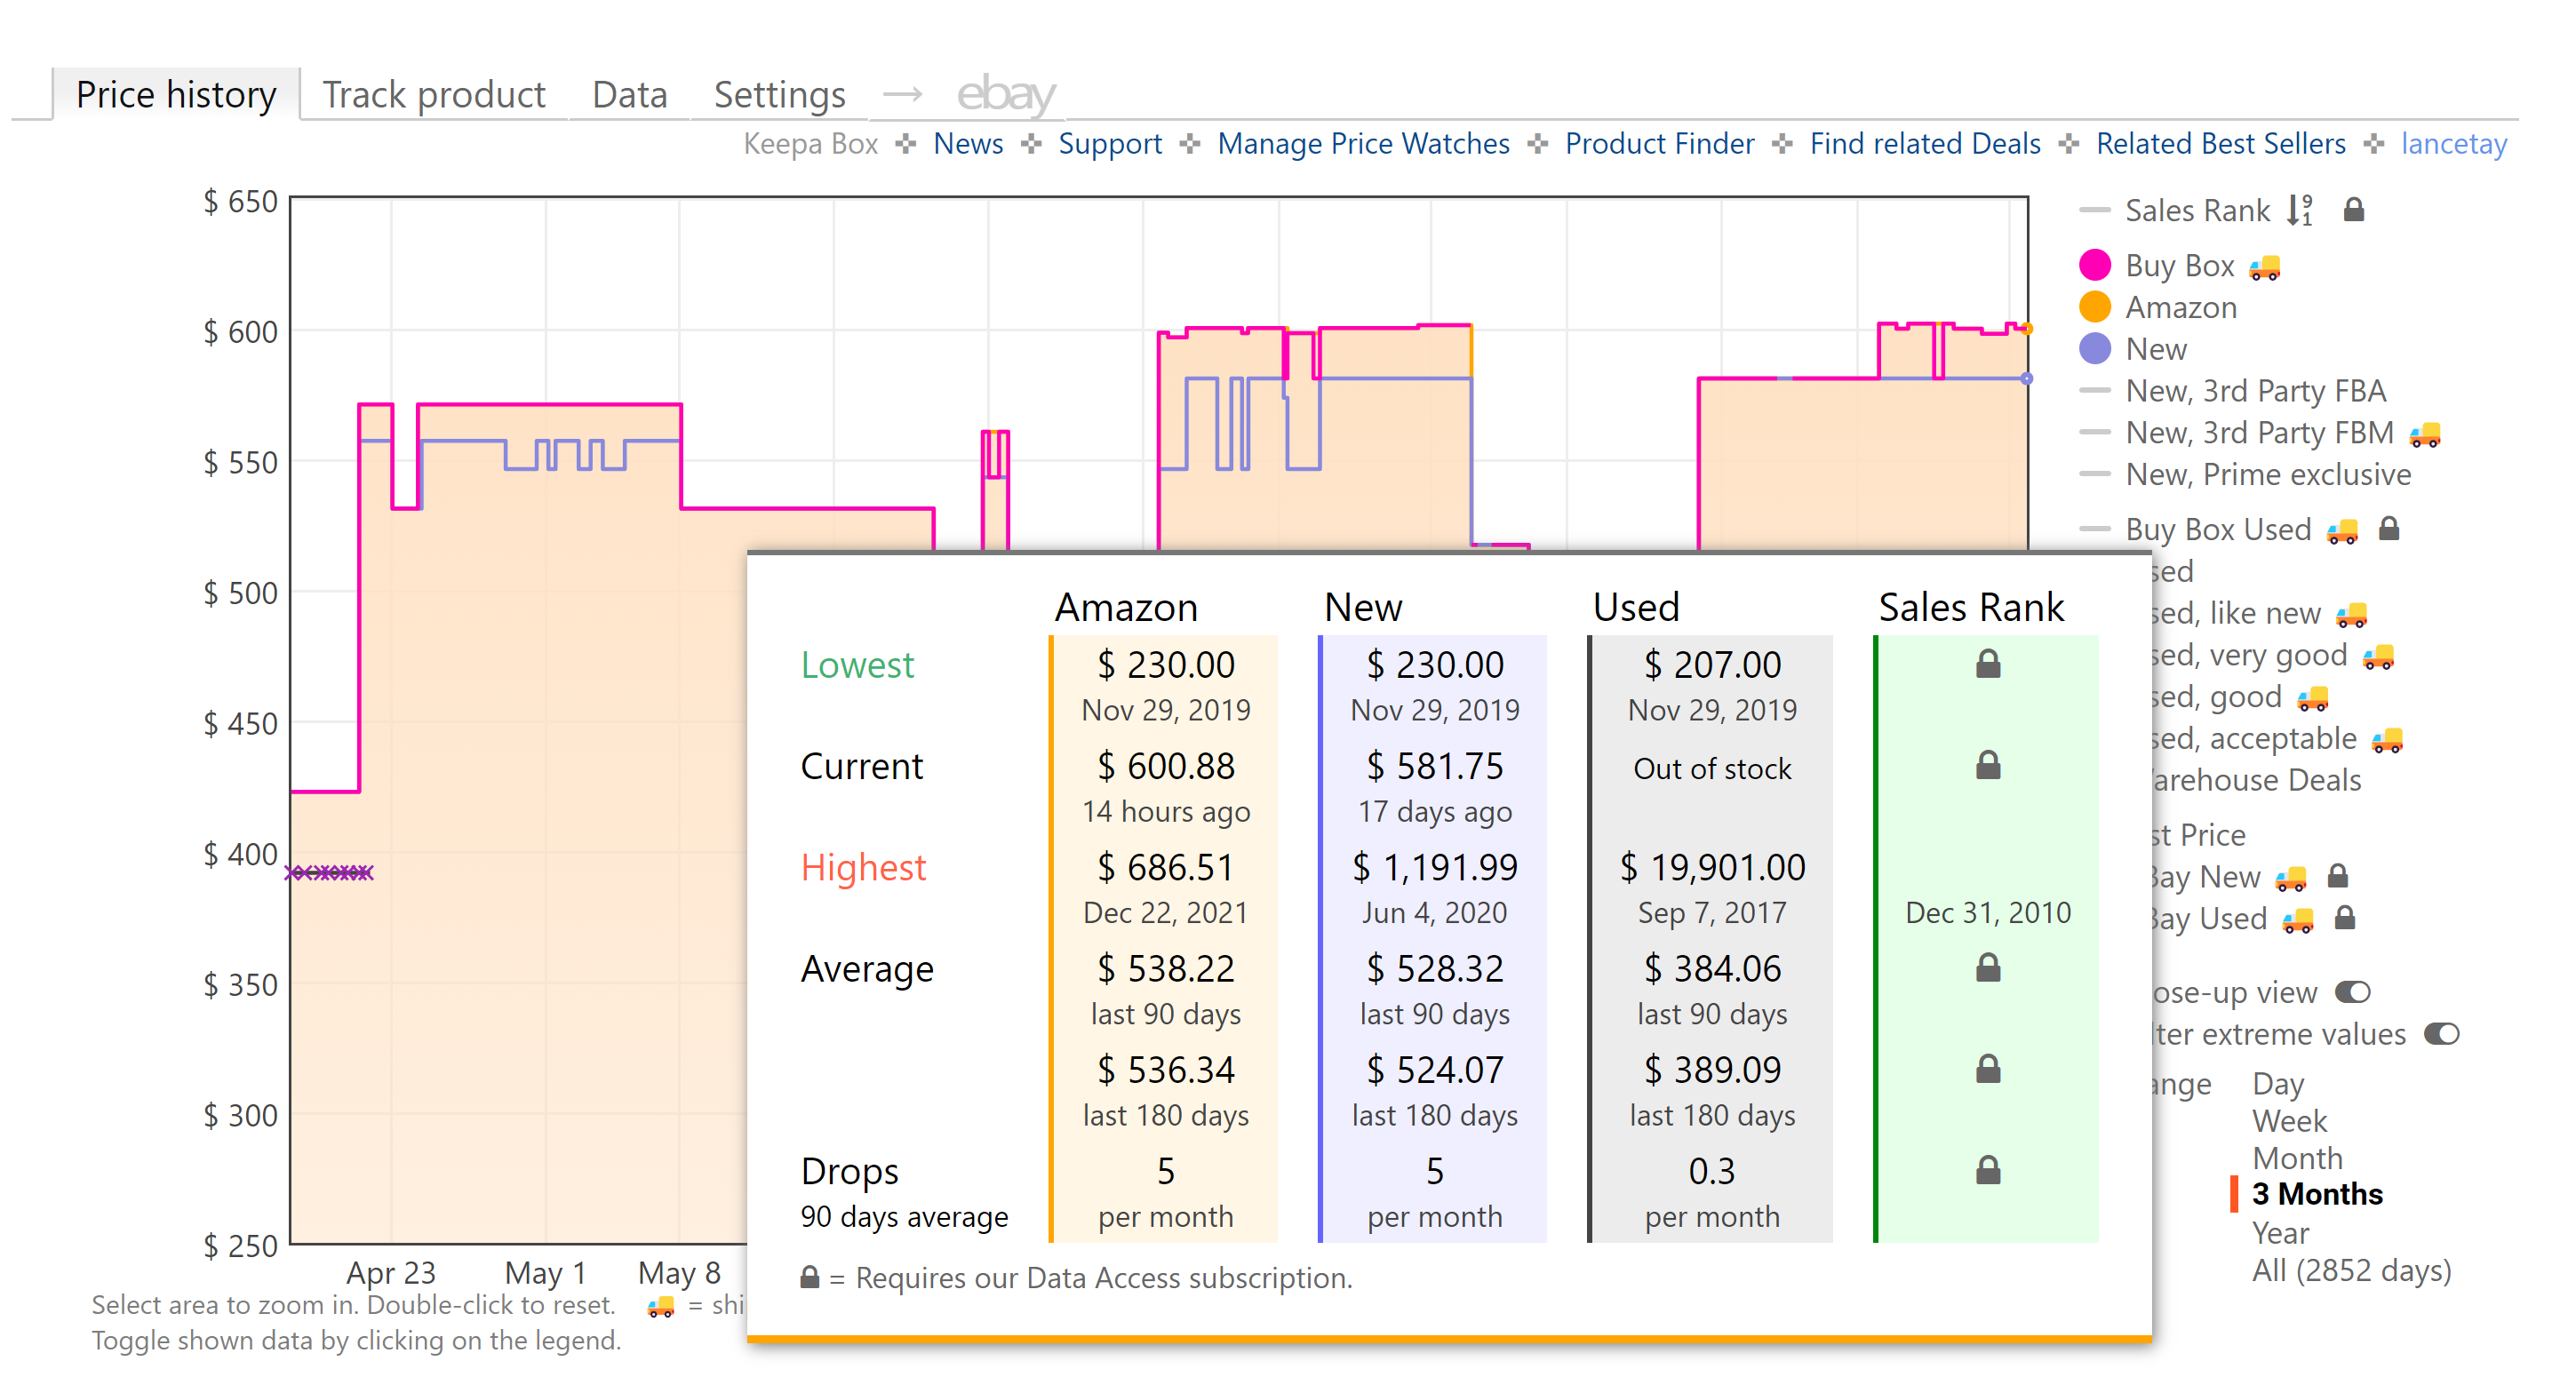Screen dimensions: 2576x1377
Task: Click the orange endpoint marker at chart edge
Action: pyautogui.click(x=2026, y=328)
